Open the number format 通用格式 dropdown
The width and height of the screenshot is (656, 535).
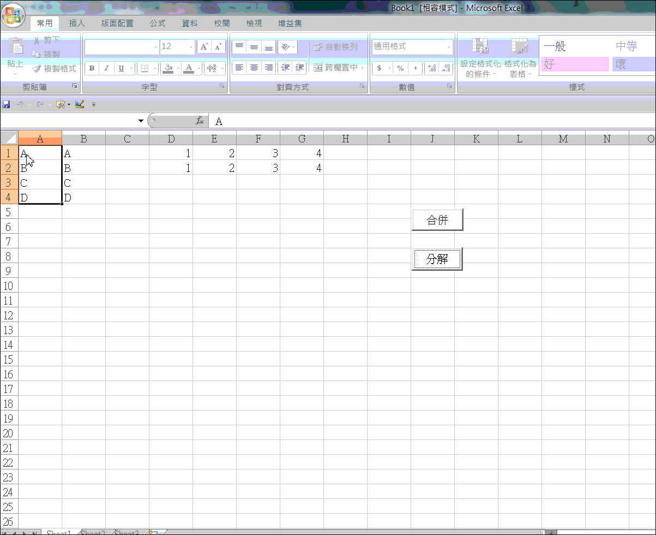point(449,47)
